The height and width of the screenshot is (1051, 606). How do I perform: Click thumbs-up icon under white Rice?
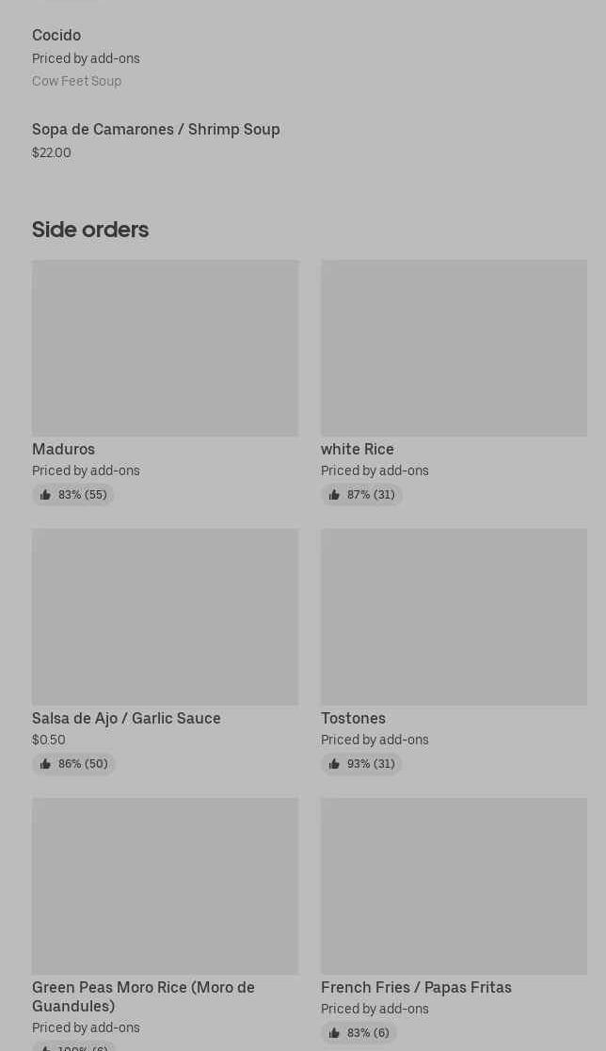(334, 495)
